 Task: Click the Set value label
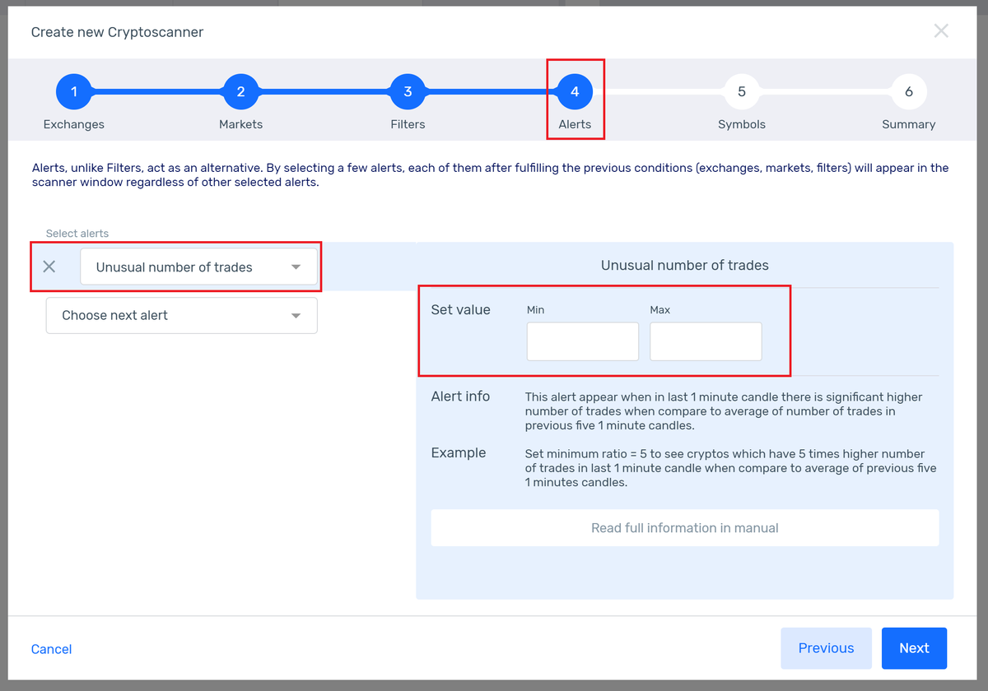pos(460,310)
